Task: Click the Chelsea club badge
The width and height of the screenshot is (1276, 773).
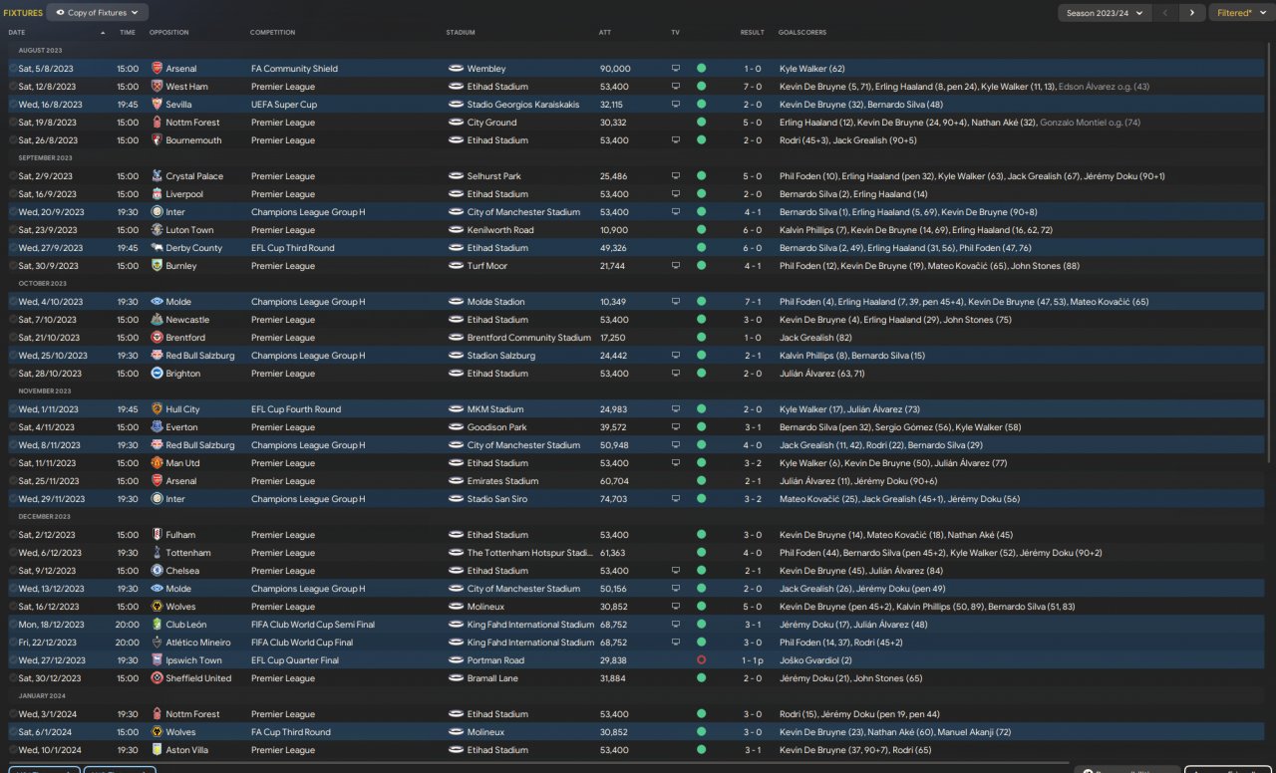Action: tap(157, 571)
